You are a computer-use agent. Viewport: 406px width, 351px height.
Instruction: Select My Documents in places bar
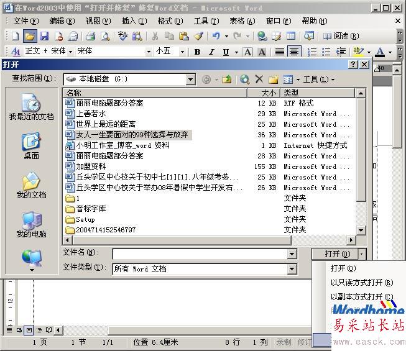31,185
